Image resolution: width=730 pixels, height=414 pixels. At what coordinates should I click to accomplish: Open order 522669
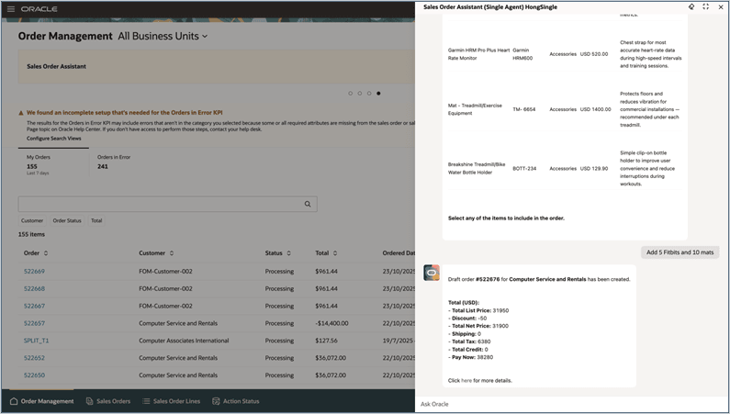pyautogui.click(x=35, y=271)
